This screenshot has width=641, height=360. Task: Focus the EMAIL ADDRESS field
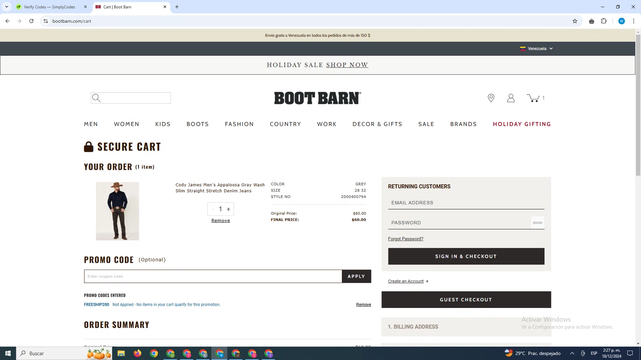click(466, 203)
